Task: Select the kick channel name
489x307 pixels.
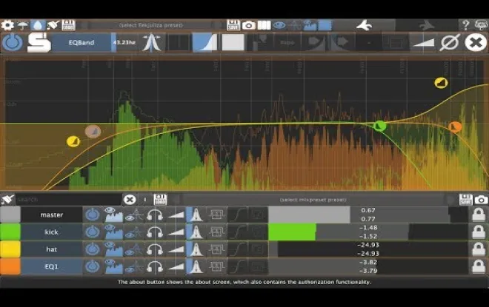Action: (x=51, y=232)
